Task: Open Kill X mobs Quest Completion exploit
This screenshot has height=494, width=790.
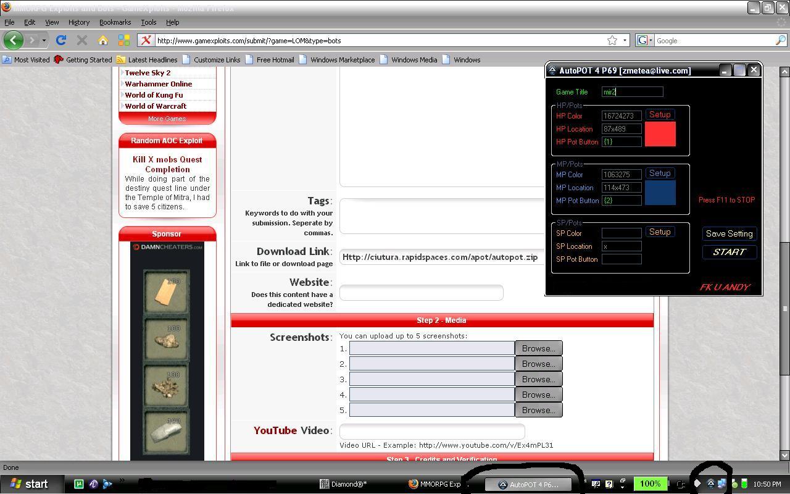Action: (x=167, y=164)
